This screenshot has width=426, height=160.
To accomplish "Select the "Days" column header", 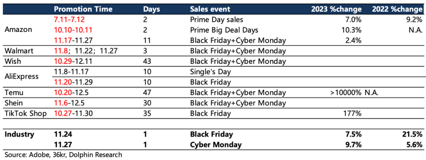I will coord(152,9).
